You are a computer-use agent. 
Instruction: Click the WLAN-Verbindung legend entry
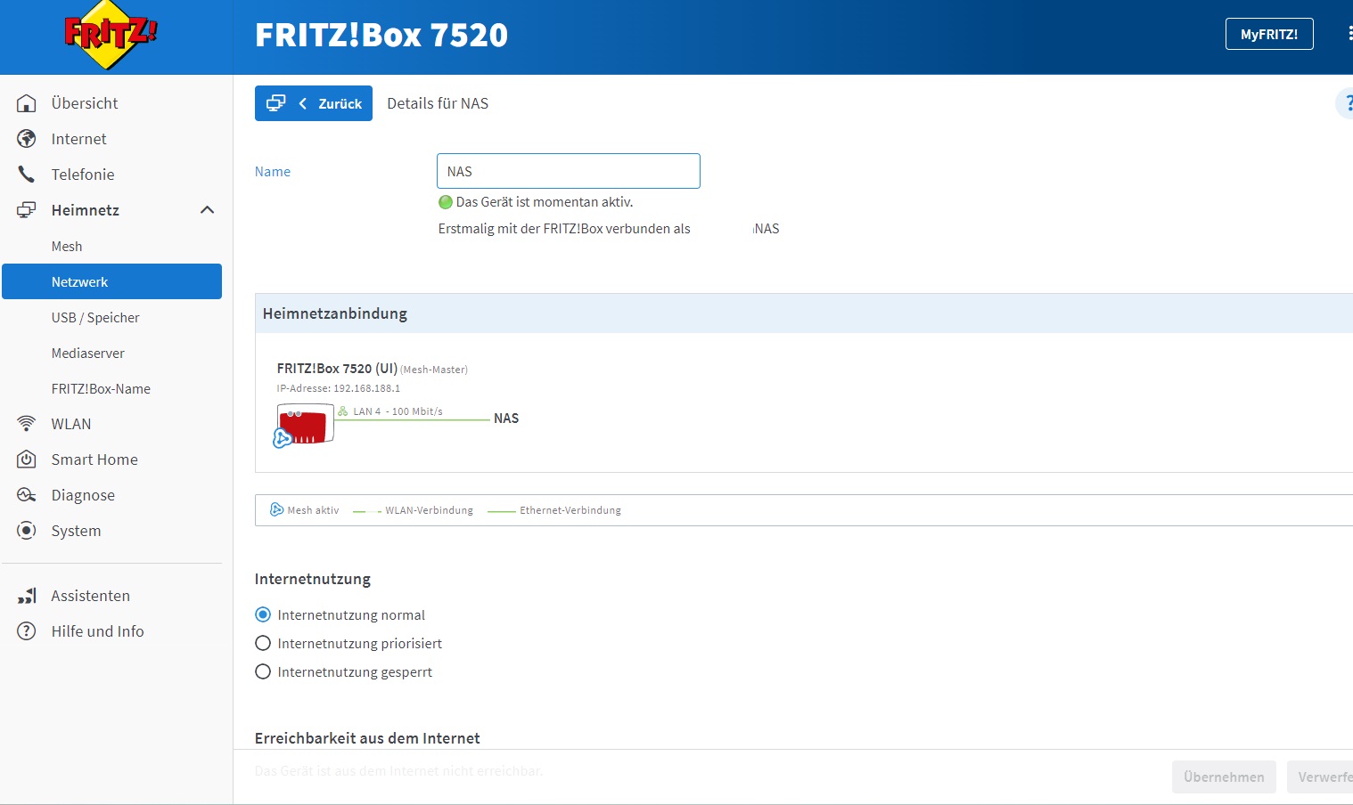point(414,510)
